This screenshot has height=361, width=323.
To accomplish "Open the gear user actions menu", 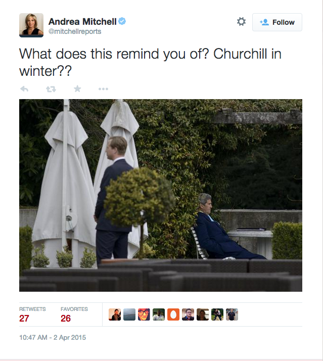I will (241, 22).
